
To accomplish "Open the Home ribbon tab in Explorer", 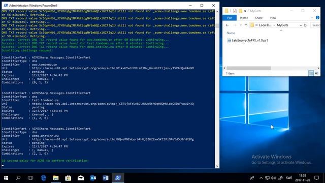I will (244, 18).
